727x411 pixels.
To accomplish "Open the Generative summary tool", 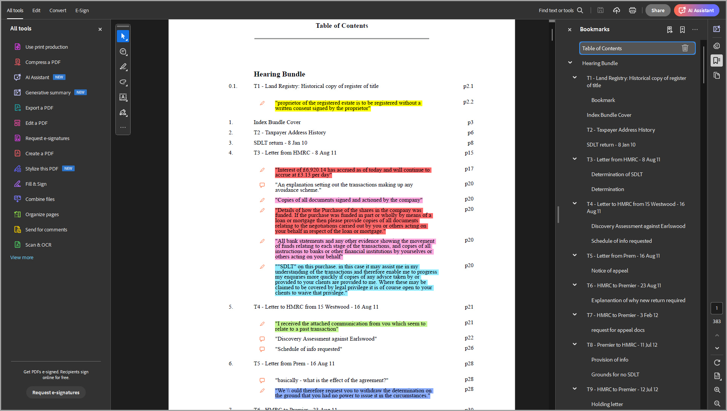I will pos(48,92).
